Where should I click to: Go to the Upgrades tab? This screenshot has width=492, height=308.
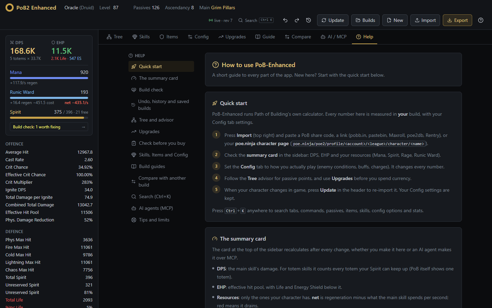pyautogui.click(x=232, y=37)
